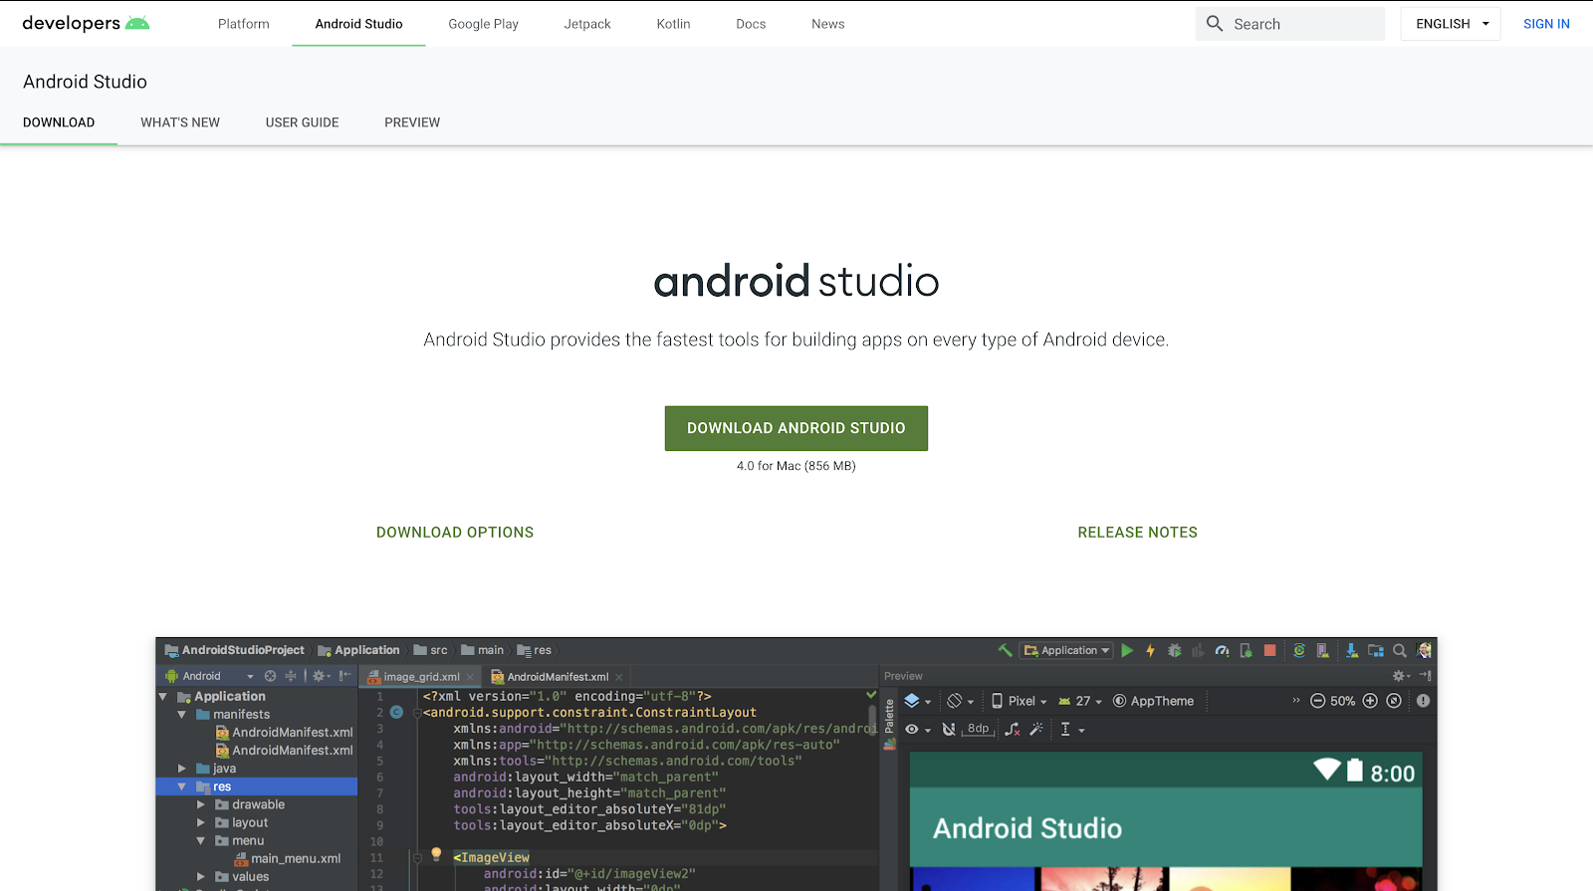This screenshot has width=1593, height=891.
Task: Click the collapse-all icon in project panel
Action: pyautogui.click(x=291, y=676)
